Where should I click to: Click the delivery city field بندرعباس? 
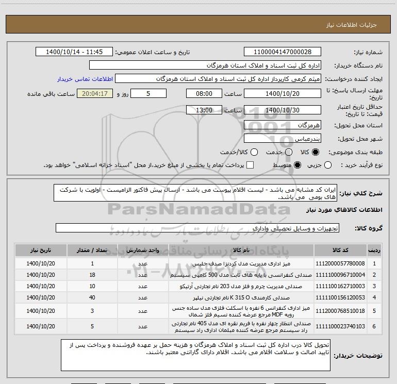283,138
